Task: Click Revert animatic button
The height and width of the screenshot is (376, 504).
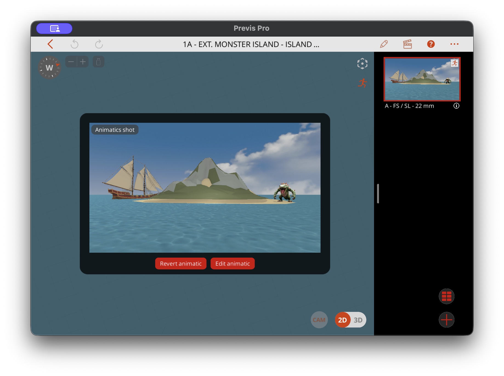Action: tap(181, 264)
